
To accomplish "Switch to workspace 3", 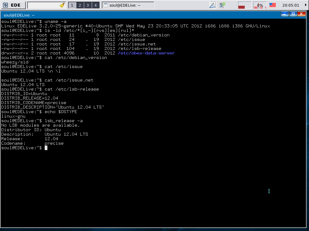I will click(88, 5).
